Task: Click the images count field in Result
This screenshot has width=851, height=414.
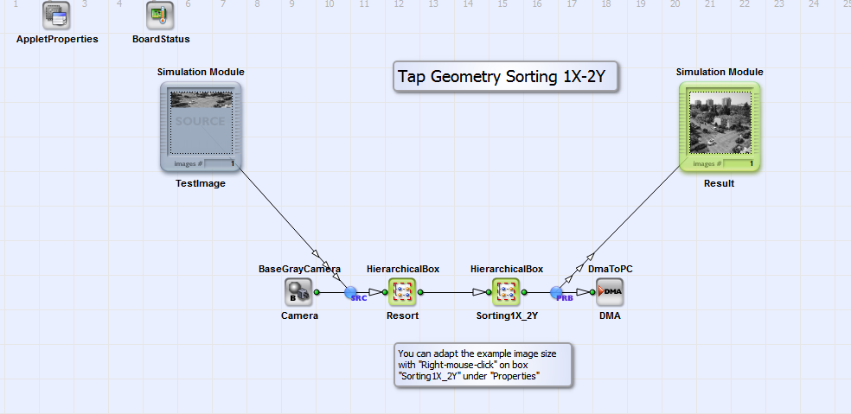Action: [x=739, y=163]
